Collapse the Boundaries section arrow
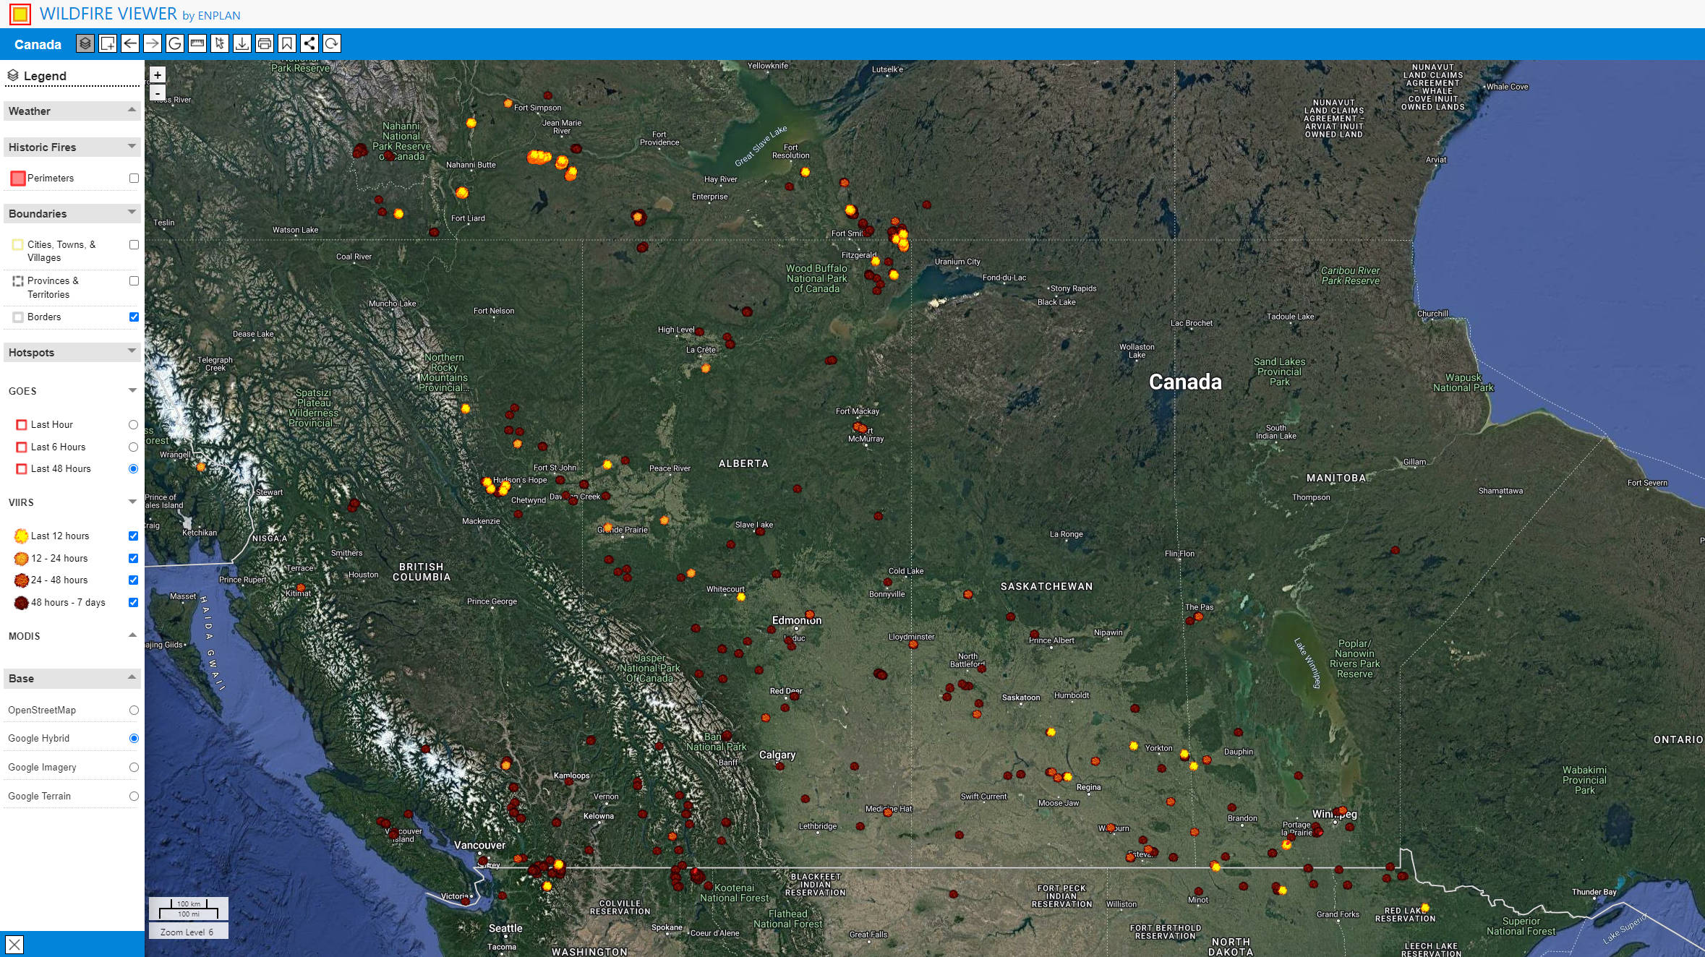The height and width of the screenshot is (957, 1705). click(132, 212)
